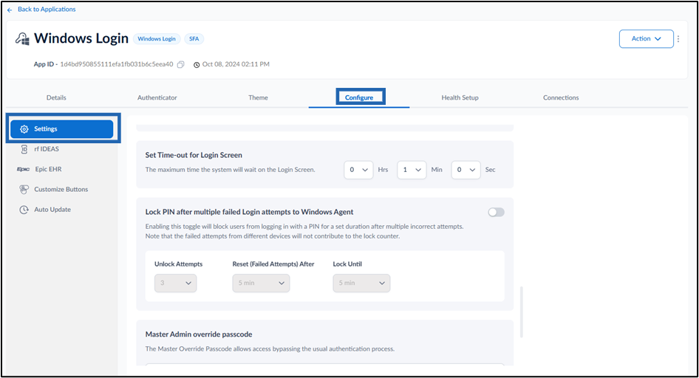699x378 pixels.
Task: Select the Configure tab
Action: [359, 97]
